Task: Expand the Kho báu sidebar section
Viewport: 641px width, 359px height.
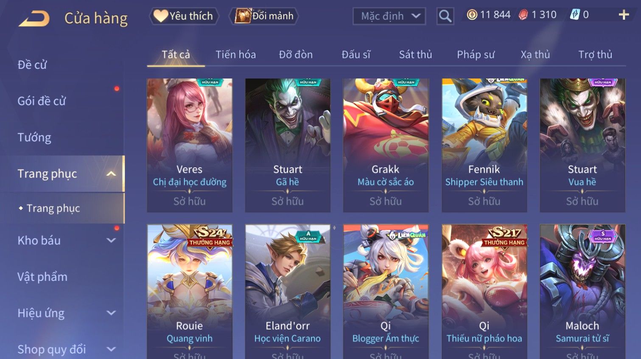Action: [111, 241]
